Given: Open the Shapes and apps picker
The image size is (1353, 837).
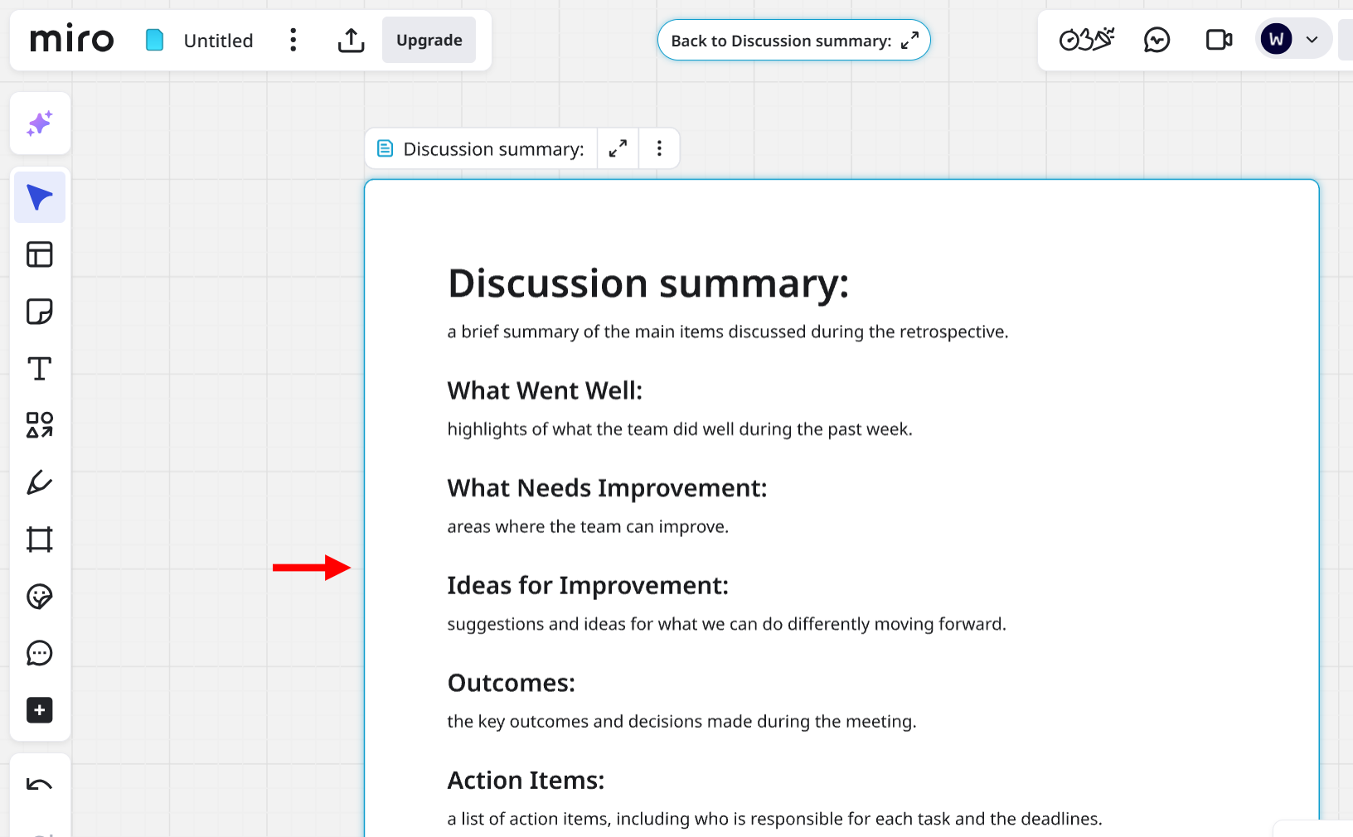Looking at the screenshot, I should (40, 424).
